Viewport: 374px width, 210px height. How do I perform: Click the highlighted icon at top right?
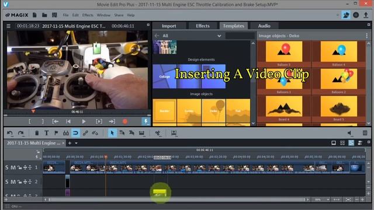pos(346,15)
